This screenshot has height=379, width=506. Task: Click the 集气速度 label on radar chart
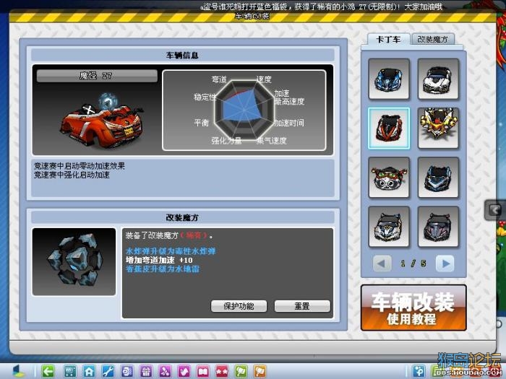271,141
